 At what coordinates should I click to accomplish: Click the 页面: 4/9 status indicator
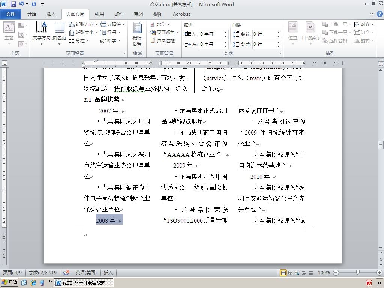[x=12, y=273]
